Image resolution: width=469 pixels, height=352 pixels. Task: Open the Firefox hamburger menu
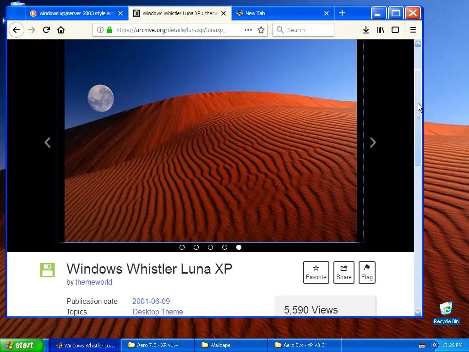(413, 30)
